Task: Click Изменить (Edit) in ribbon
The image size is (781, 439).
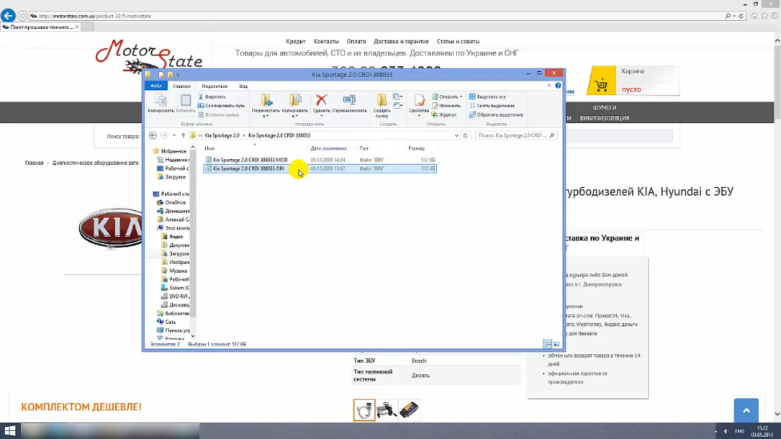Action: pyautogui.click(x=447, y=106)
